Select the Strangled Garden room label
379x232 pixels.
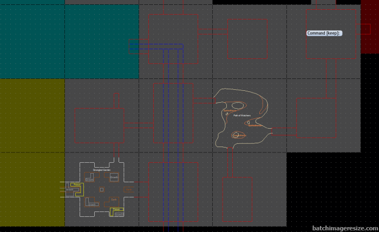pyautogui.click(x=102, y=170)
